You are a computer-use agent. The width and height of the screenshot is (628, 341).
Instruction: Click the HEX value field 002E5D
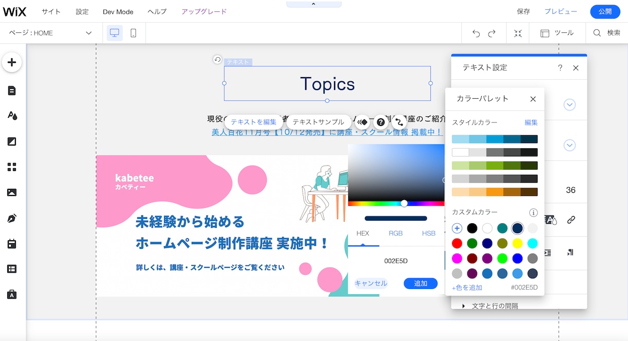(x=396, y=261)
